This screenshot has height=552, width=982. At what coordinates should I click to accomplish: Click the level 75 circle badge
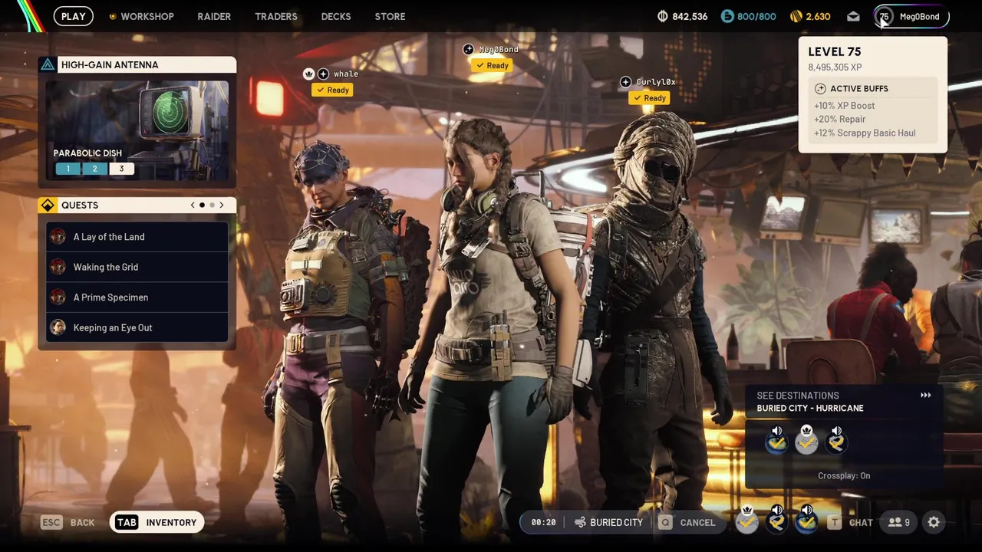click(x=885, y=16)
